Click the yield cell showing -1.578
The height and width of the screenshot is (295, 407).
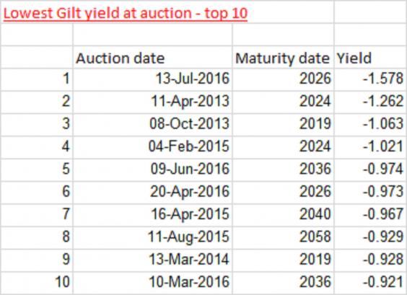[x=370, y=80]
